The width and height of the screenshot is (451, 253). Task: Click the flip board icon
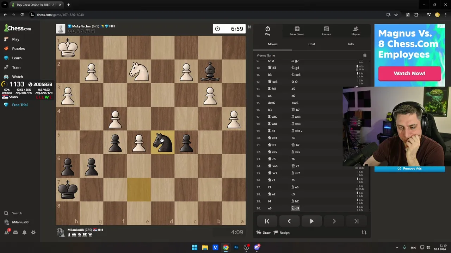[364, 233]
